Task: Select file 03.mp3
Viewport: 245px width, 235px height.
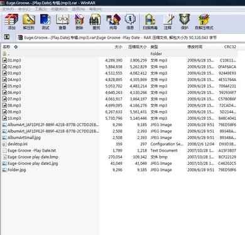Action: pos(14,73)
